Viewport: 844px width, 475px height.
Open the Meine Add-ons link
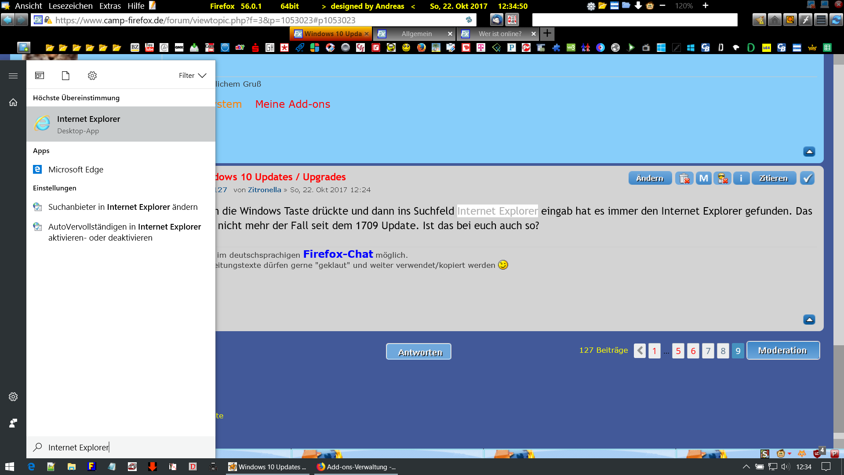point(292,104)
